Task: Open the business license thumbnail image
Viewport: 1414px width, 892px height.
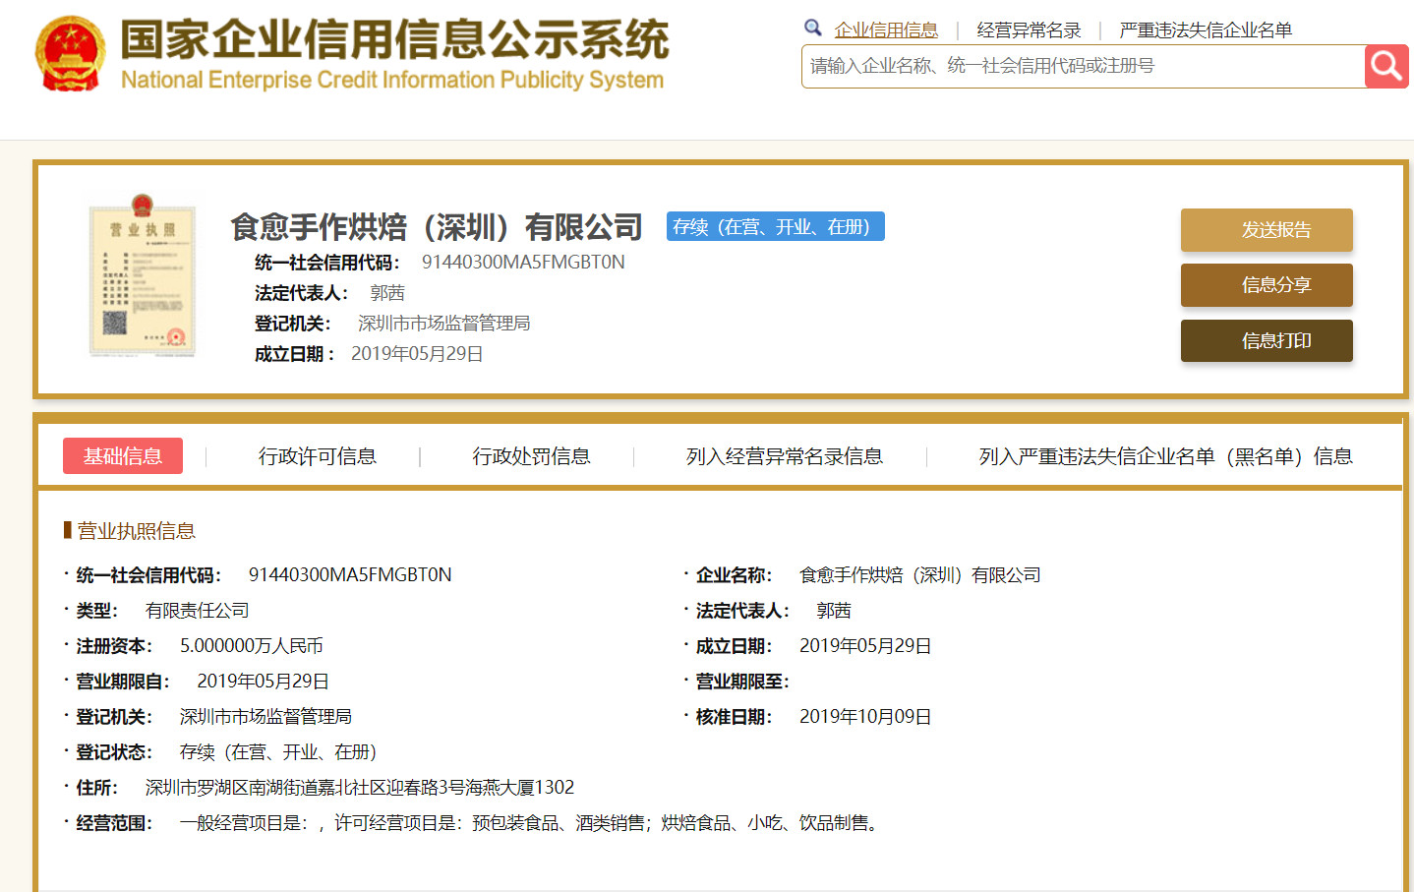Action: tap(143, 275)
